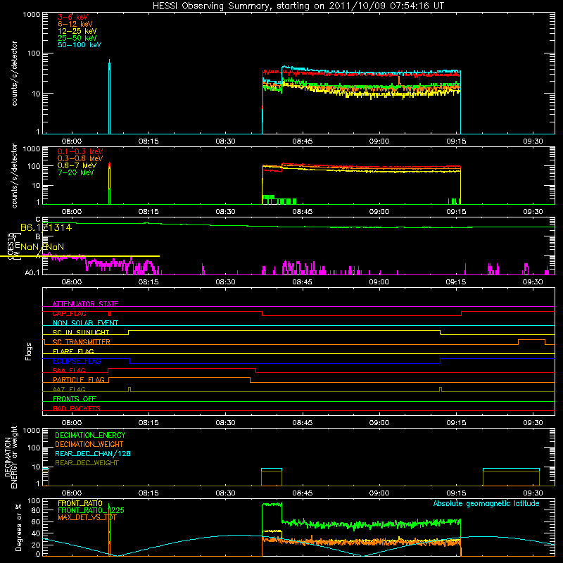The height and width of the screenshot is (563, 563).
Task: Click the REAR_DEC_CHAN/128 legend text
Action: [93, 453]
